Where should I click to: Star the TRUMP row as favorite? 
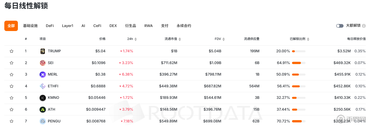pos(12,51)
